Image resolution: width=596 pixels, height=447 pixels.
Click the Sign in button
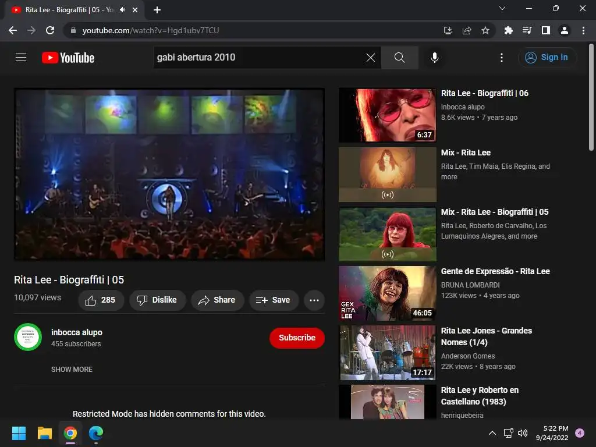pyautogui.click(x=547, y=58)
